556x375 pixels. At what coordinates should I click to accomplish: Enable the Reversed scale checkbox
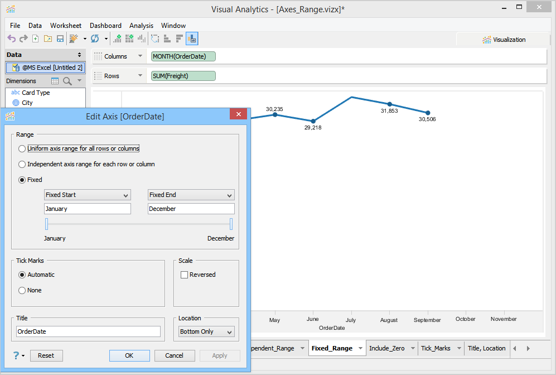tap(184, 275)
